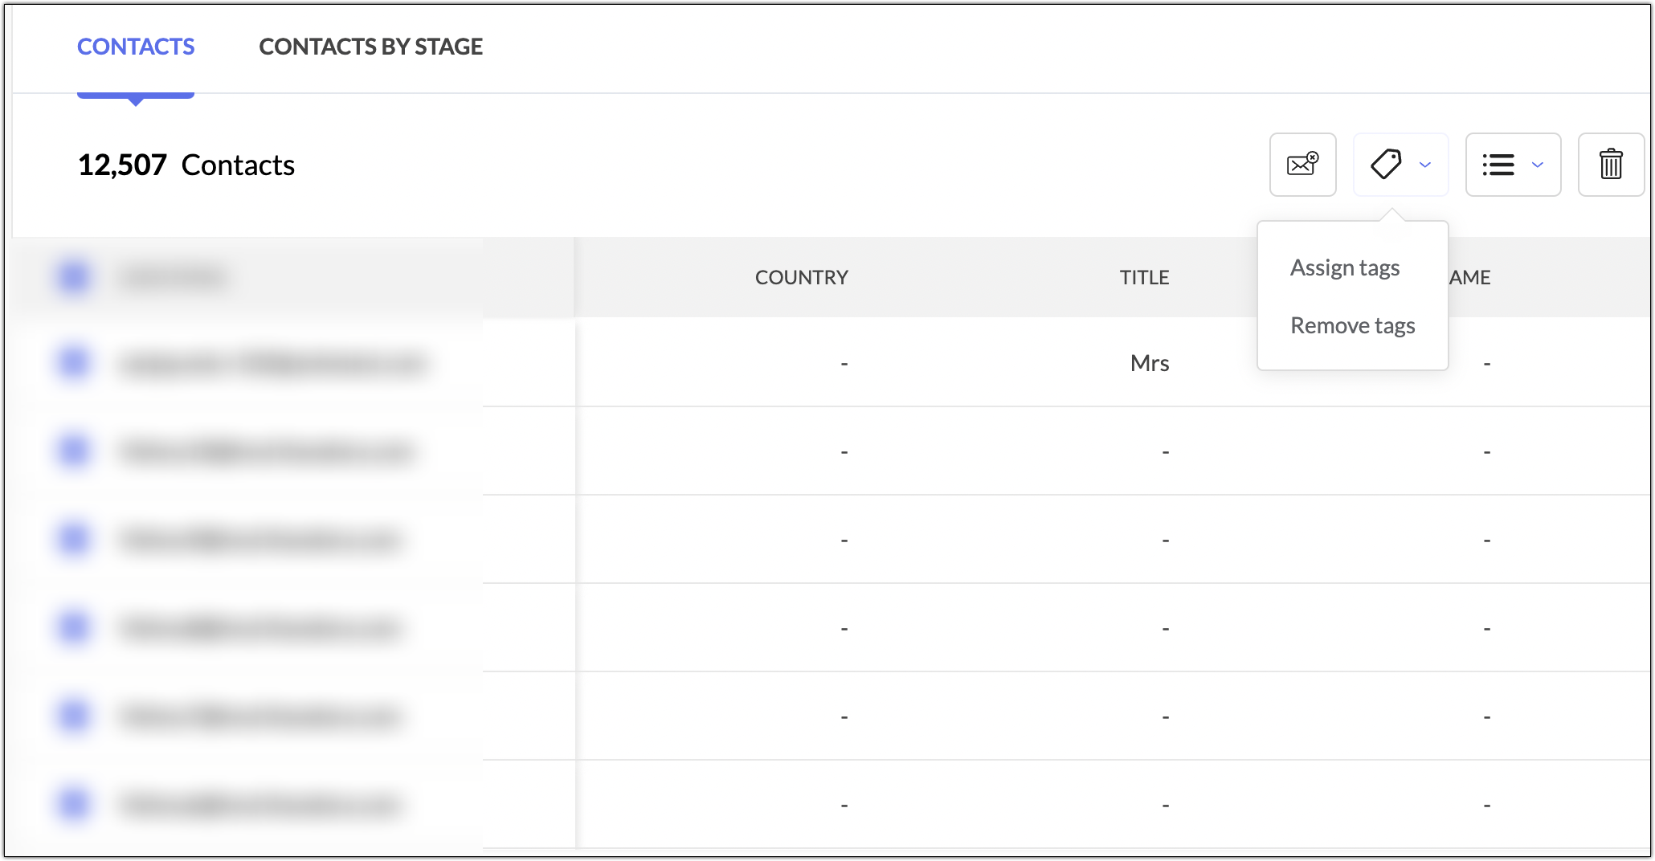Switch to Contacts by Stage tab
The image size is (1655, 861).
pos(370,47)
